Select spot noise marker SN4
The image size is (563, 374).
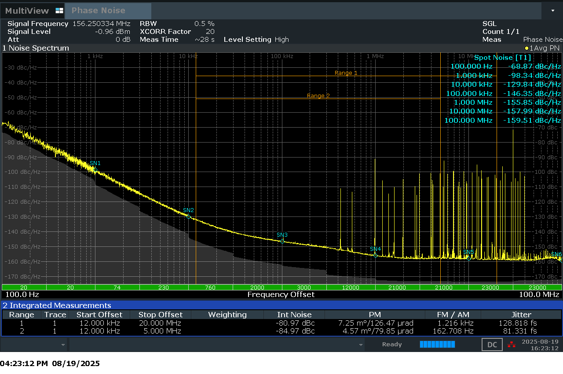[375, 254]
